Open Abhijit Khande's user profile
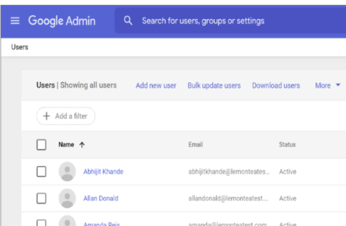The image size is (346, 226). pos(103,172)
